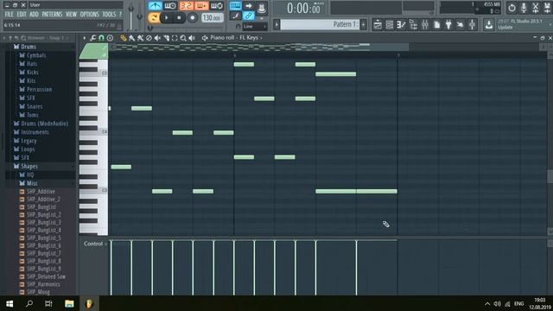Choose the Select tool (dashed square icon)
This screenshot has height=311, width=553.
click(175, 38)
